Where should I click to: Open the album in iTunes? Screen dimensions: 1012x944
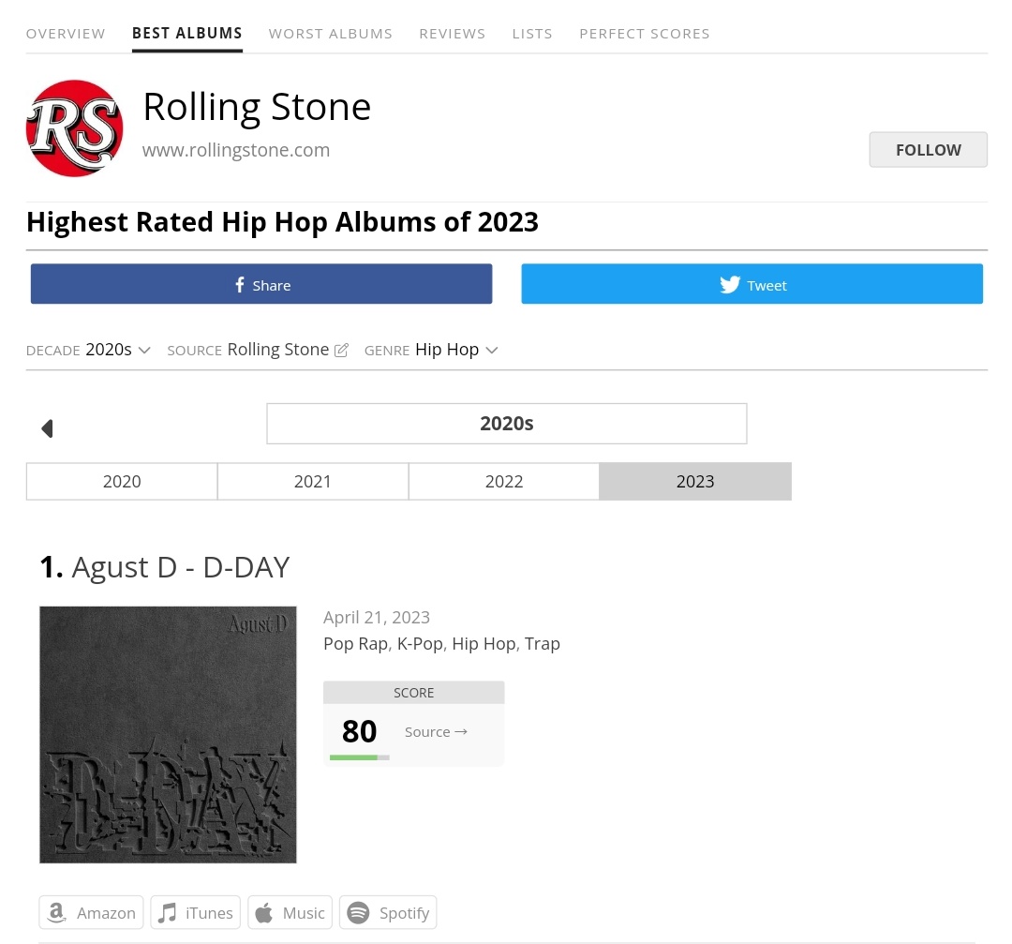pos(196,912)
